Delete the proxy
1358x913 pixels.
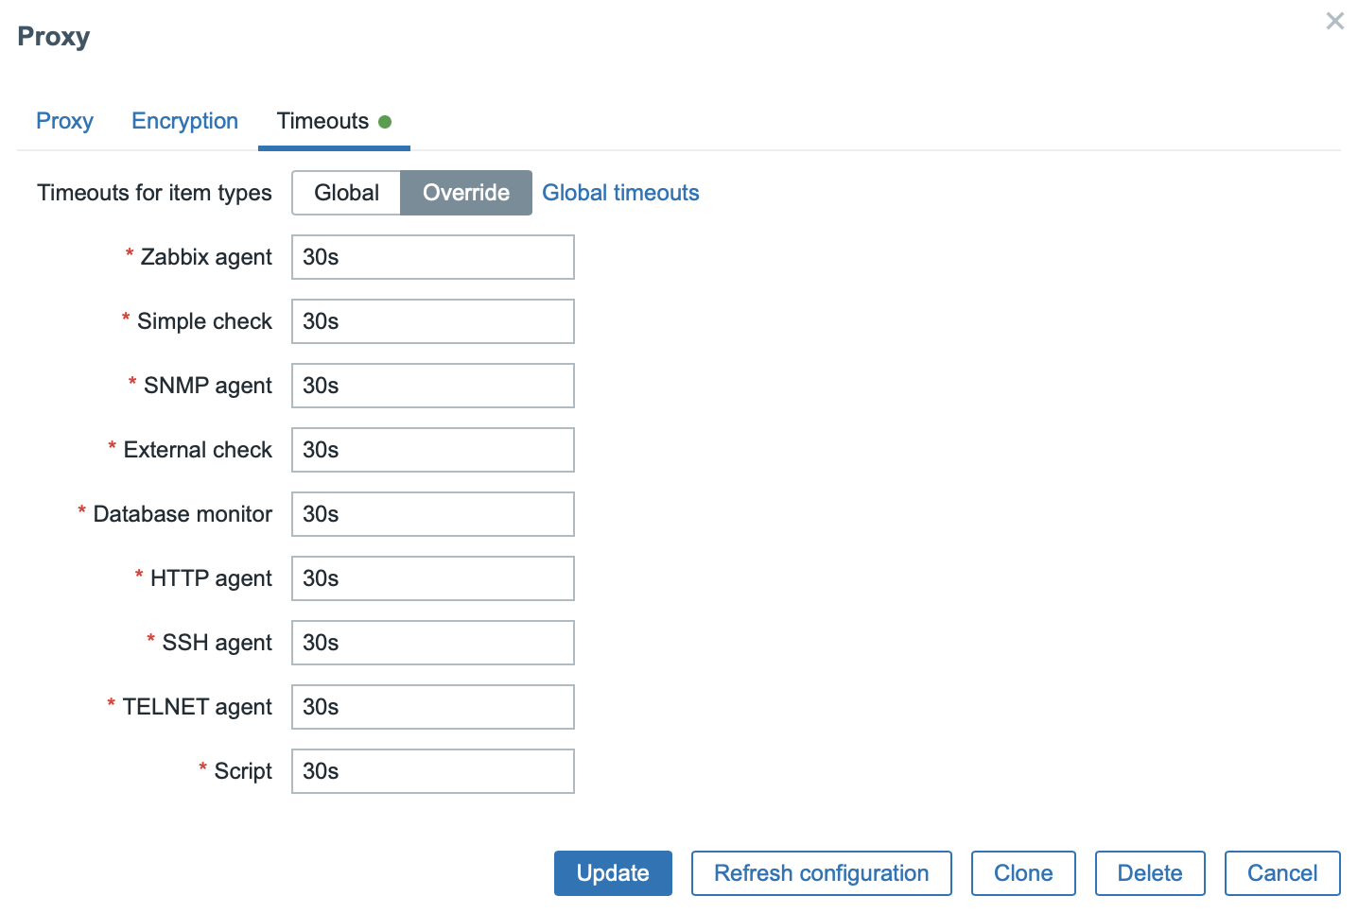pos(1150,873)
